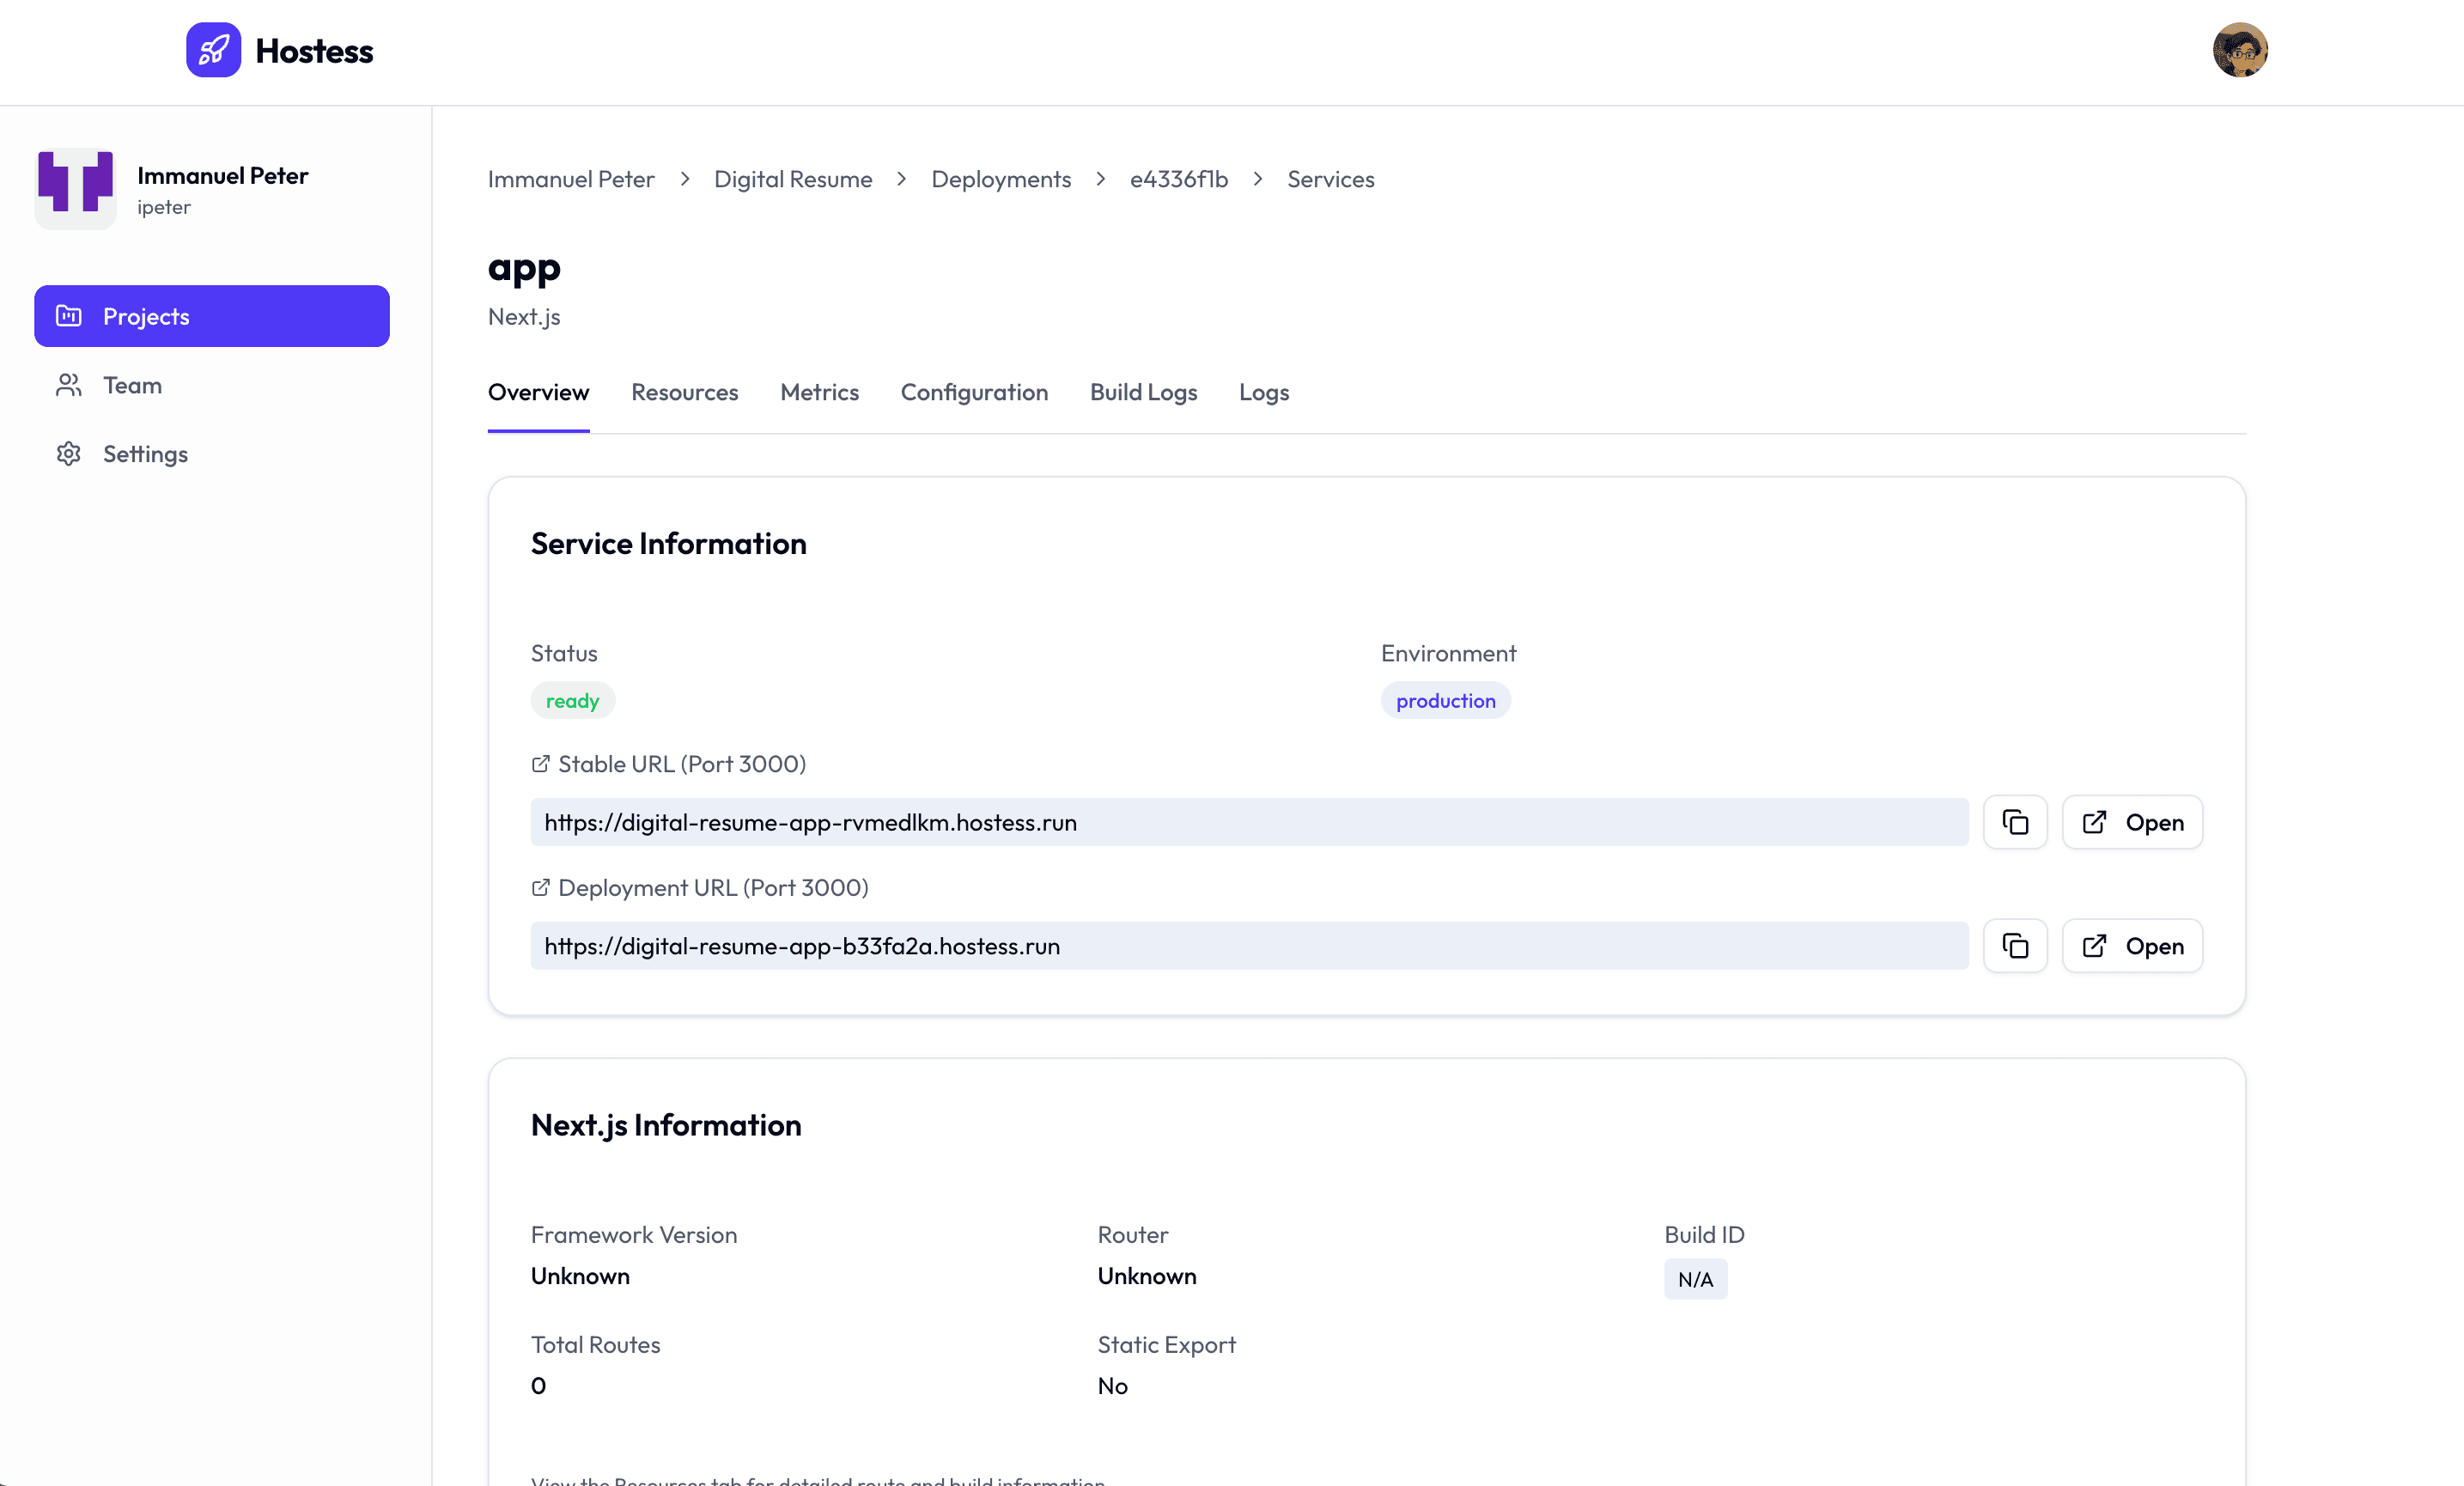Click the Hostess rocket logo icon
Viewport: 2464px width, 1486px height.
[x=213, y=50]
